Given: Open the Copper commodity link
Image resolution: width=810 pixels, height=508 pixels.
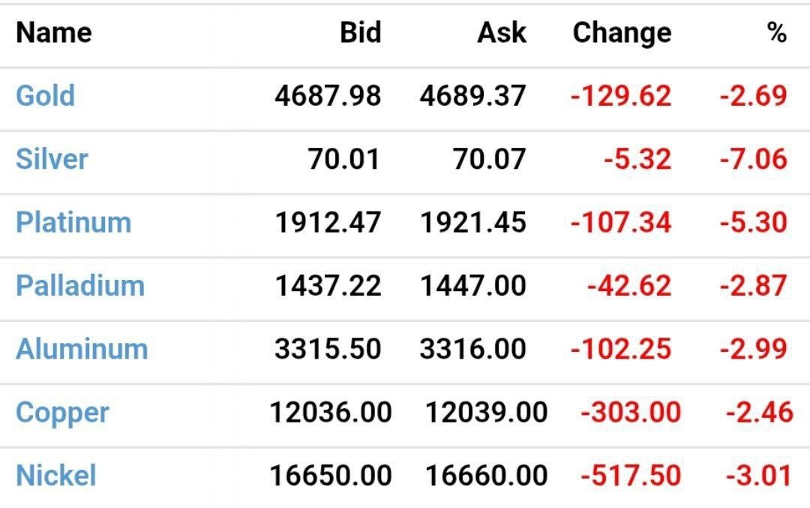Looking at the screenshot, I should coord(62,413).
